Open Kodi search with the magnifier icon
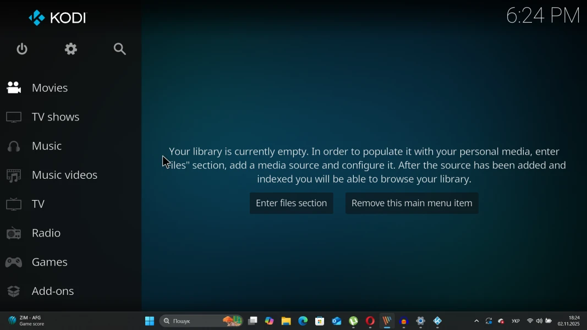Viewport: 587px width, 330px height. (120, 49)
